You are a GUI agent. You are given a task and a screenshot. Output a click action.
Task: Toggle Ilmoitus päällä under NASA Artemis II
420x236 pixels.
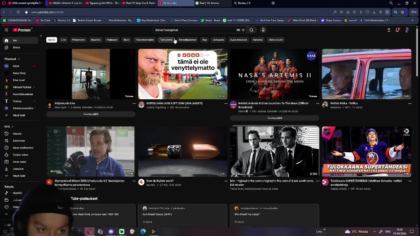coord(275,118)
